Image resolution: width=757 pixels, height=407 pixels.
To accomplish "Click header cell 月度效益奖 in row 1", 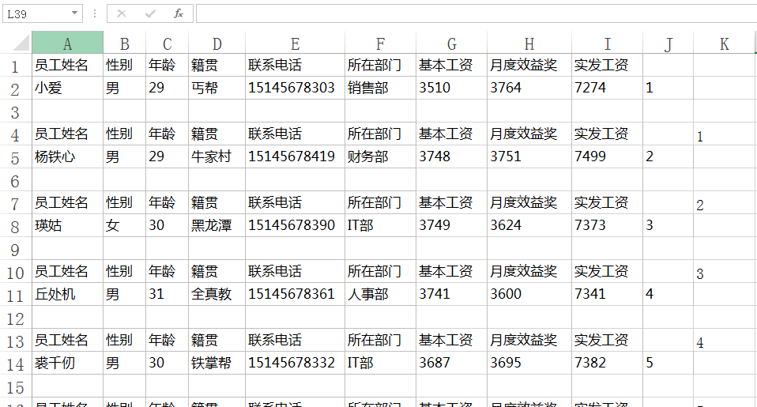I will pos(529,65).
